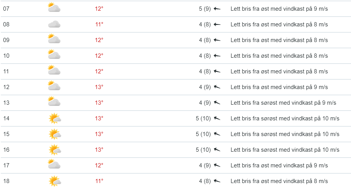Screen dimensions: 351x188
Task: Select the wind speed 4 (9) at hour 17
Action: coord(205,165)
